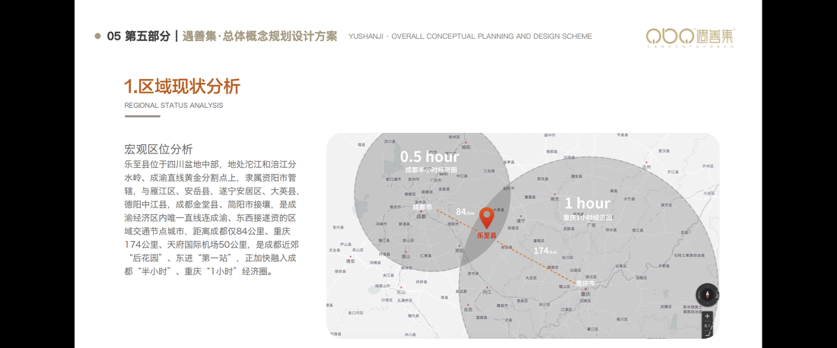Click the 遇善集 logo at top right
Screen dimensions: 837x348
pyautogui.click(x=691, y=36)
